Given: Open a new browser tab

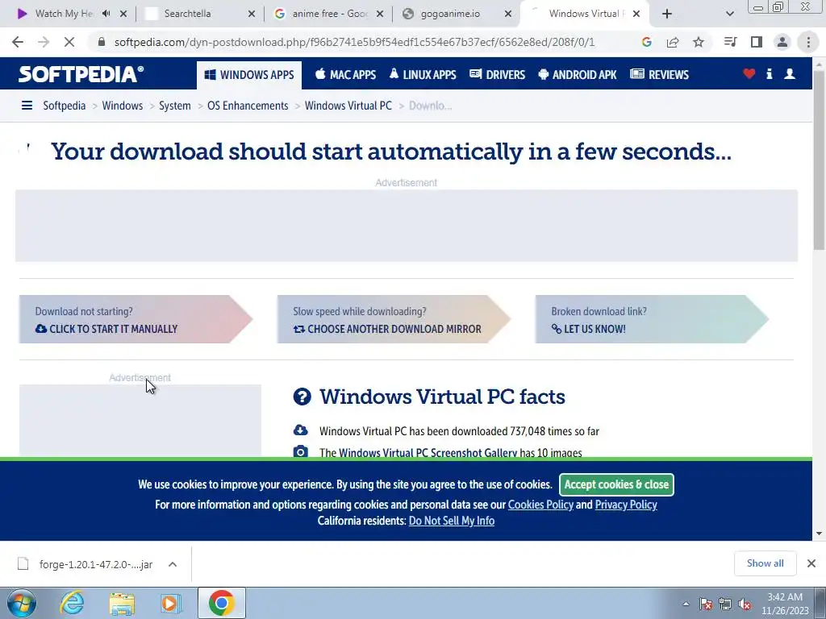Looking at the screenshot, I should coord(667,14).
